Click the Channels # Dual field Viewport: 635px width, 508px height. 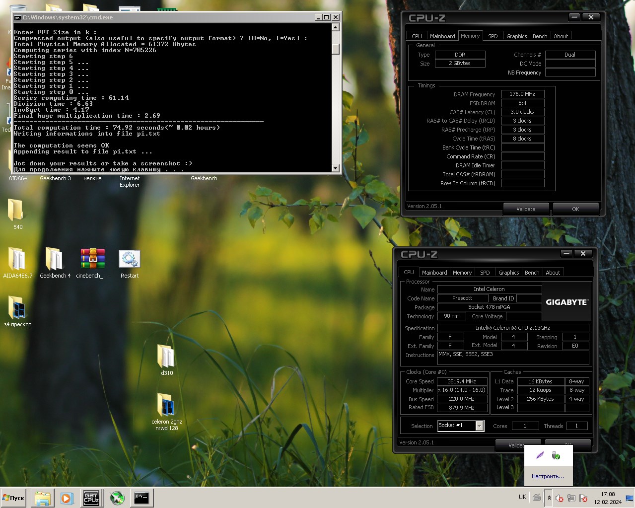click(x=570, y=55)
